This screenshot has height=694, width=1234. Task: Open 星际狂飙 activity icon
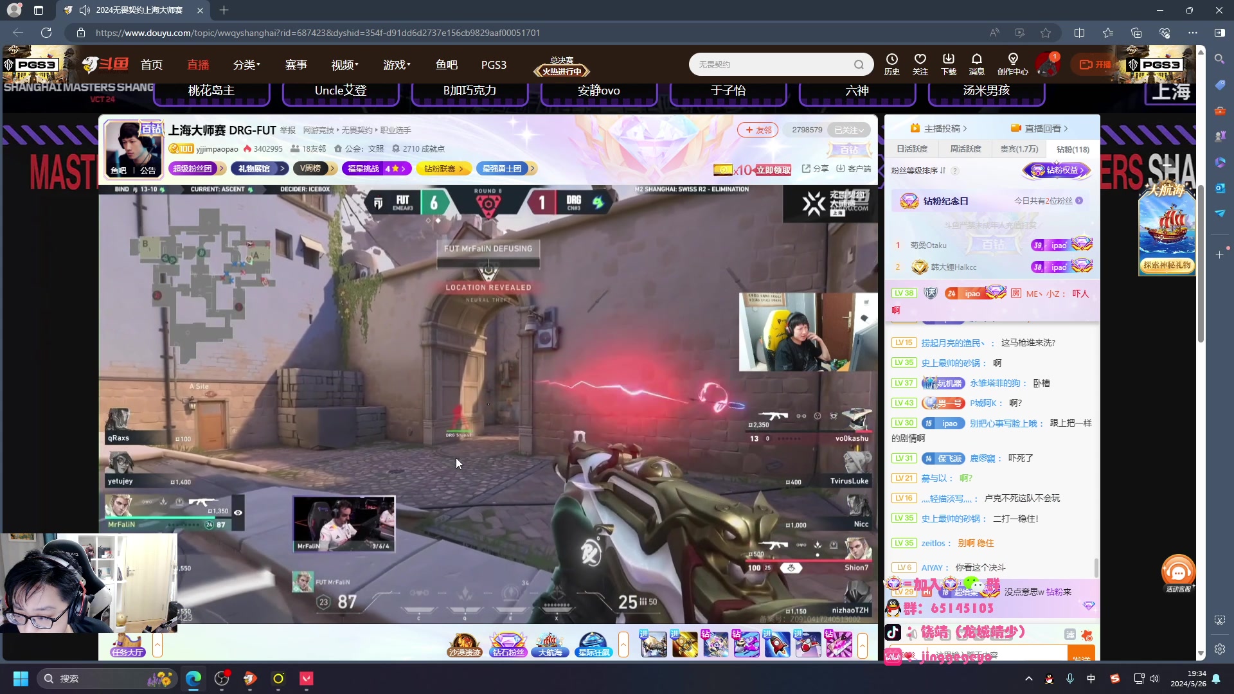coord(593,645)
